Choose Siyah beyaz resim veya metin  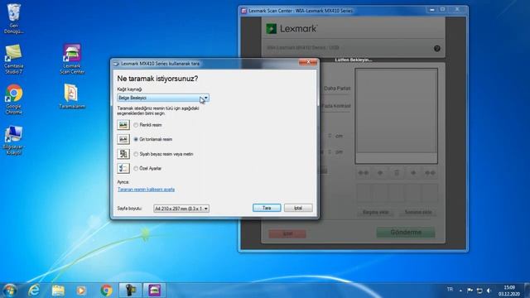click(x=136, y=154)
